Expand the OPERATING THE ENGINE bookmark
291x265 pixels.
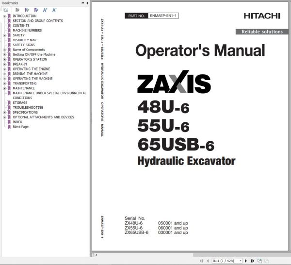click(4, 69)
